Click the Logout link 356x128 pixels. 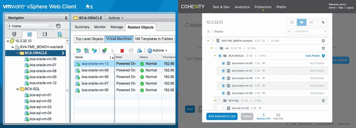(350, 8)
